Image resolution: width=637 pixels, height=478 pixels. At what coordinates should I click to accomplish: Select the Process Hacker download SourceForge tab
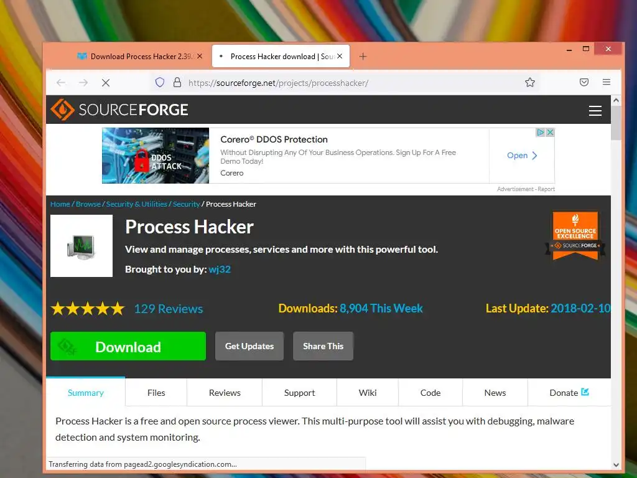point(281,57)
